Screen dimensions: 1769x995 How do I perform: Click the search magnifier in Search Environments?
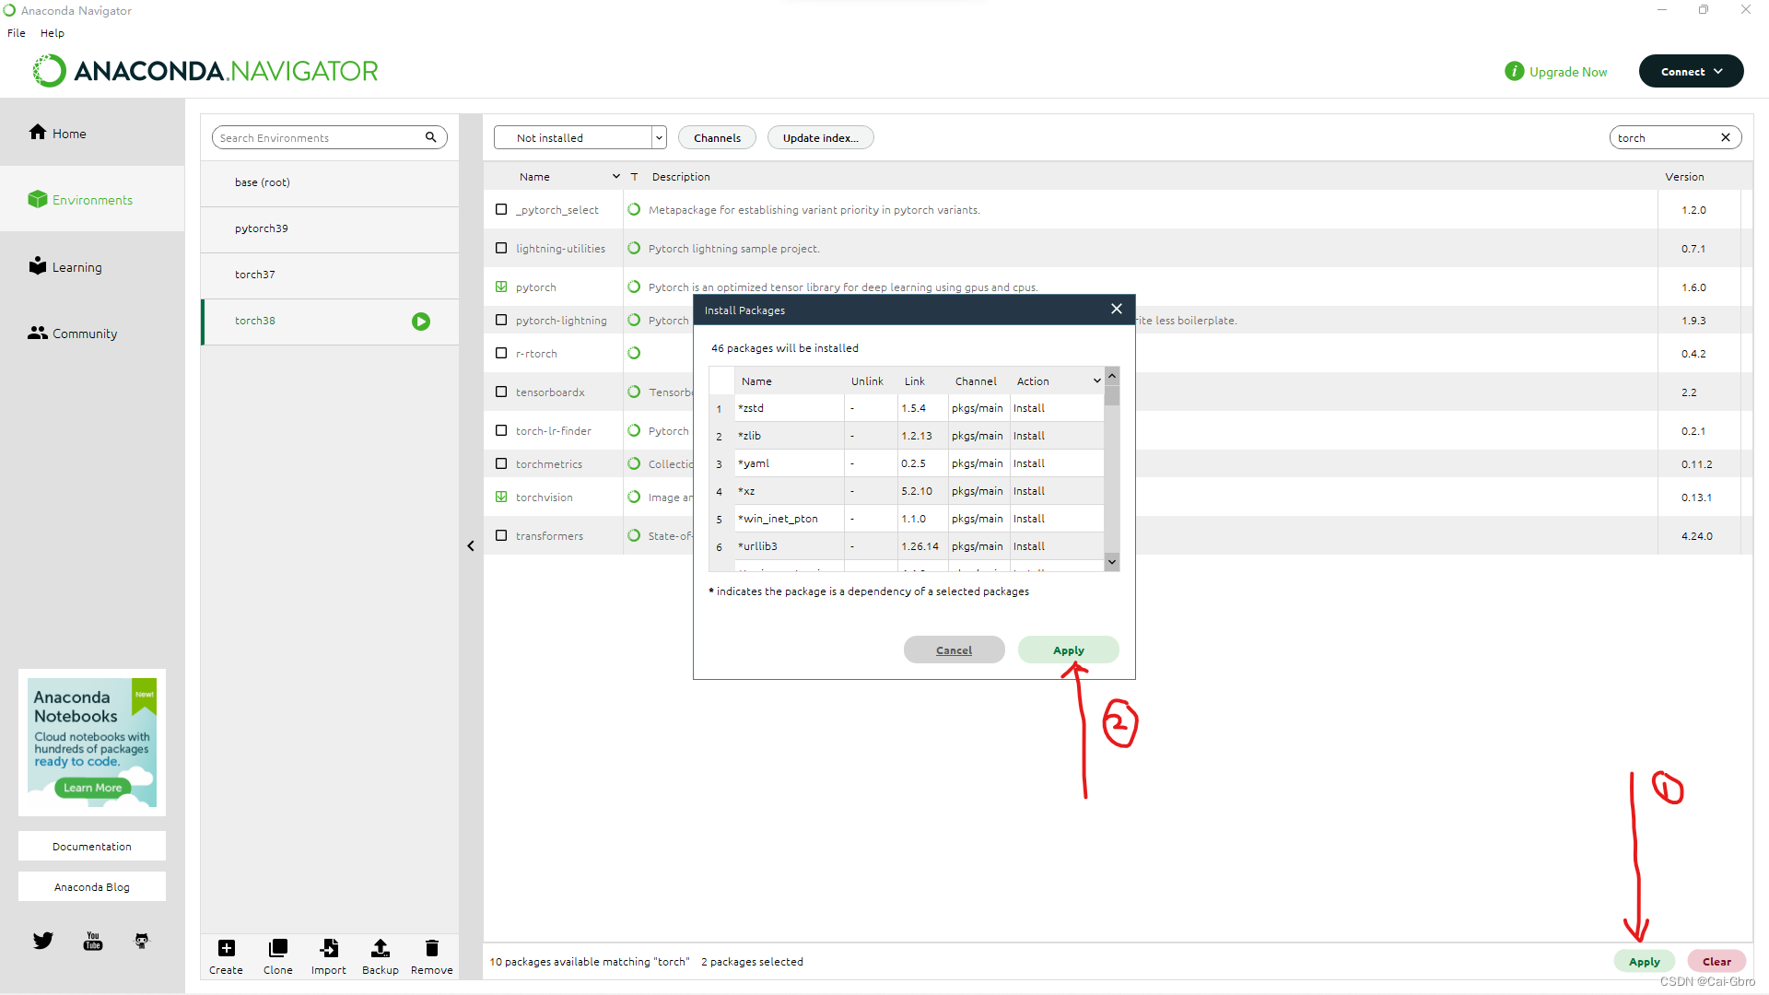tap(430, 137)
